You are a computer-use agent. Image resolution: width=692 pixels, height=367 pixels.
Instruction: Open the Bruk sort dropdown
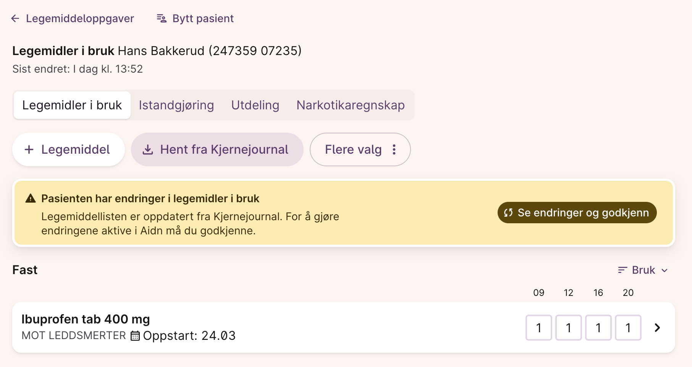point(643,270)
